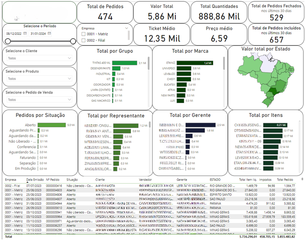
Task: Click grand total 5.855.483,82 in table
Action: click(286, 237)
